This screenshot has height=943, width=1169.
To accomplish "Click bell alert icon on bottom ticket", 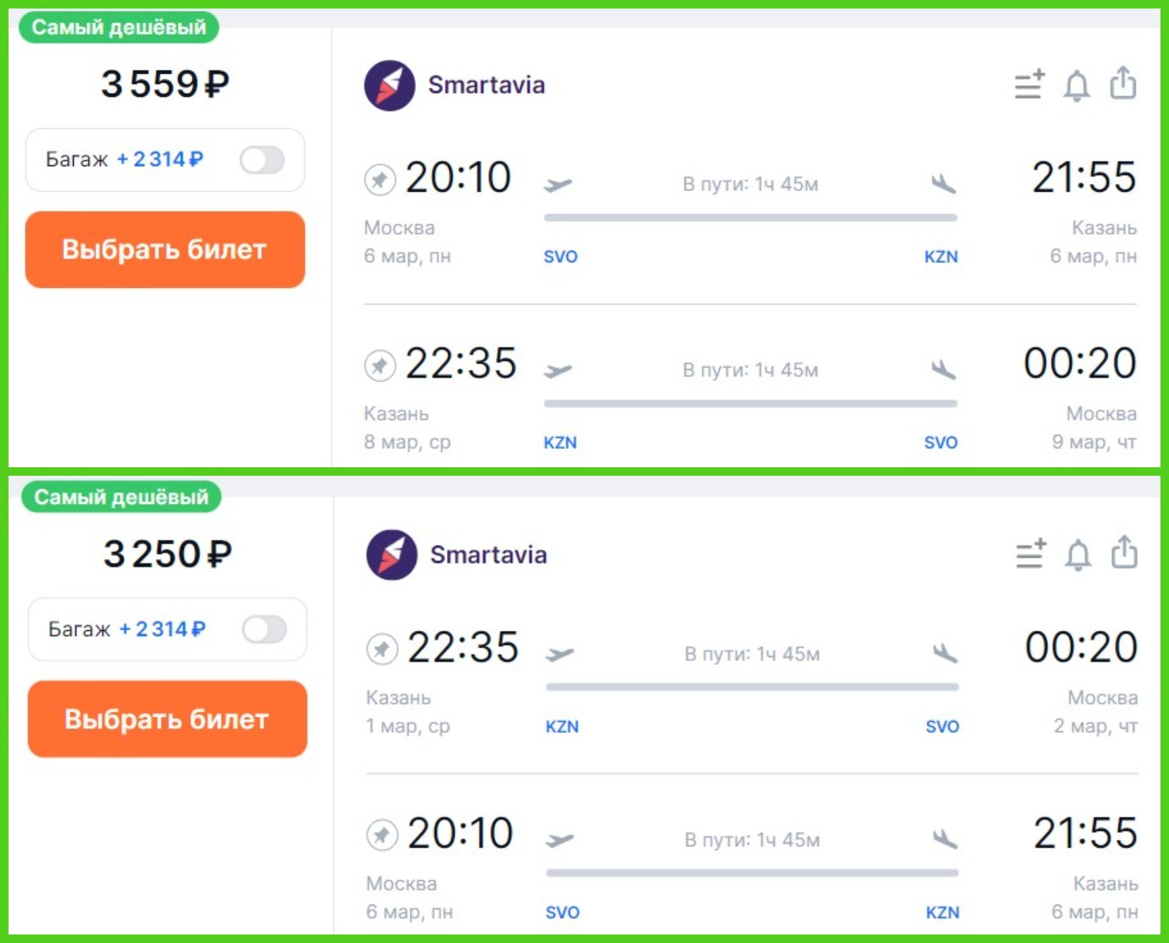I will (1078, 555).
